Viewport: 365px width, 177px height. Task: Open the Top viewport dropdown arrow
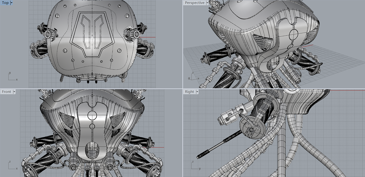tap(11, 3)
